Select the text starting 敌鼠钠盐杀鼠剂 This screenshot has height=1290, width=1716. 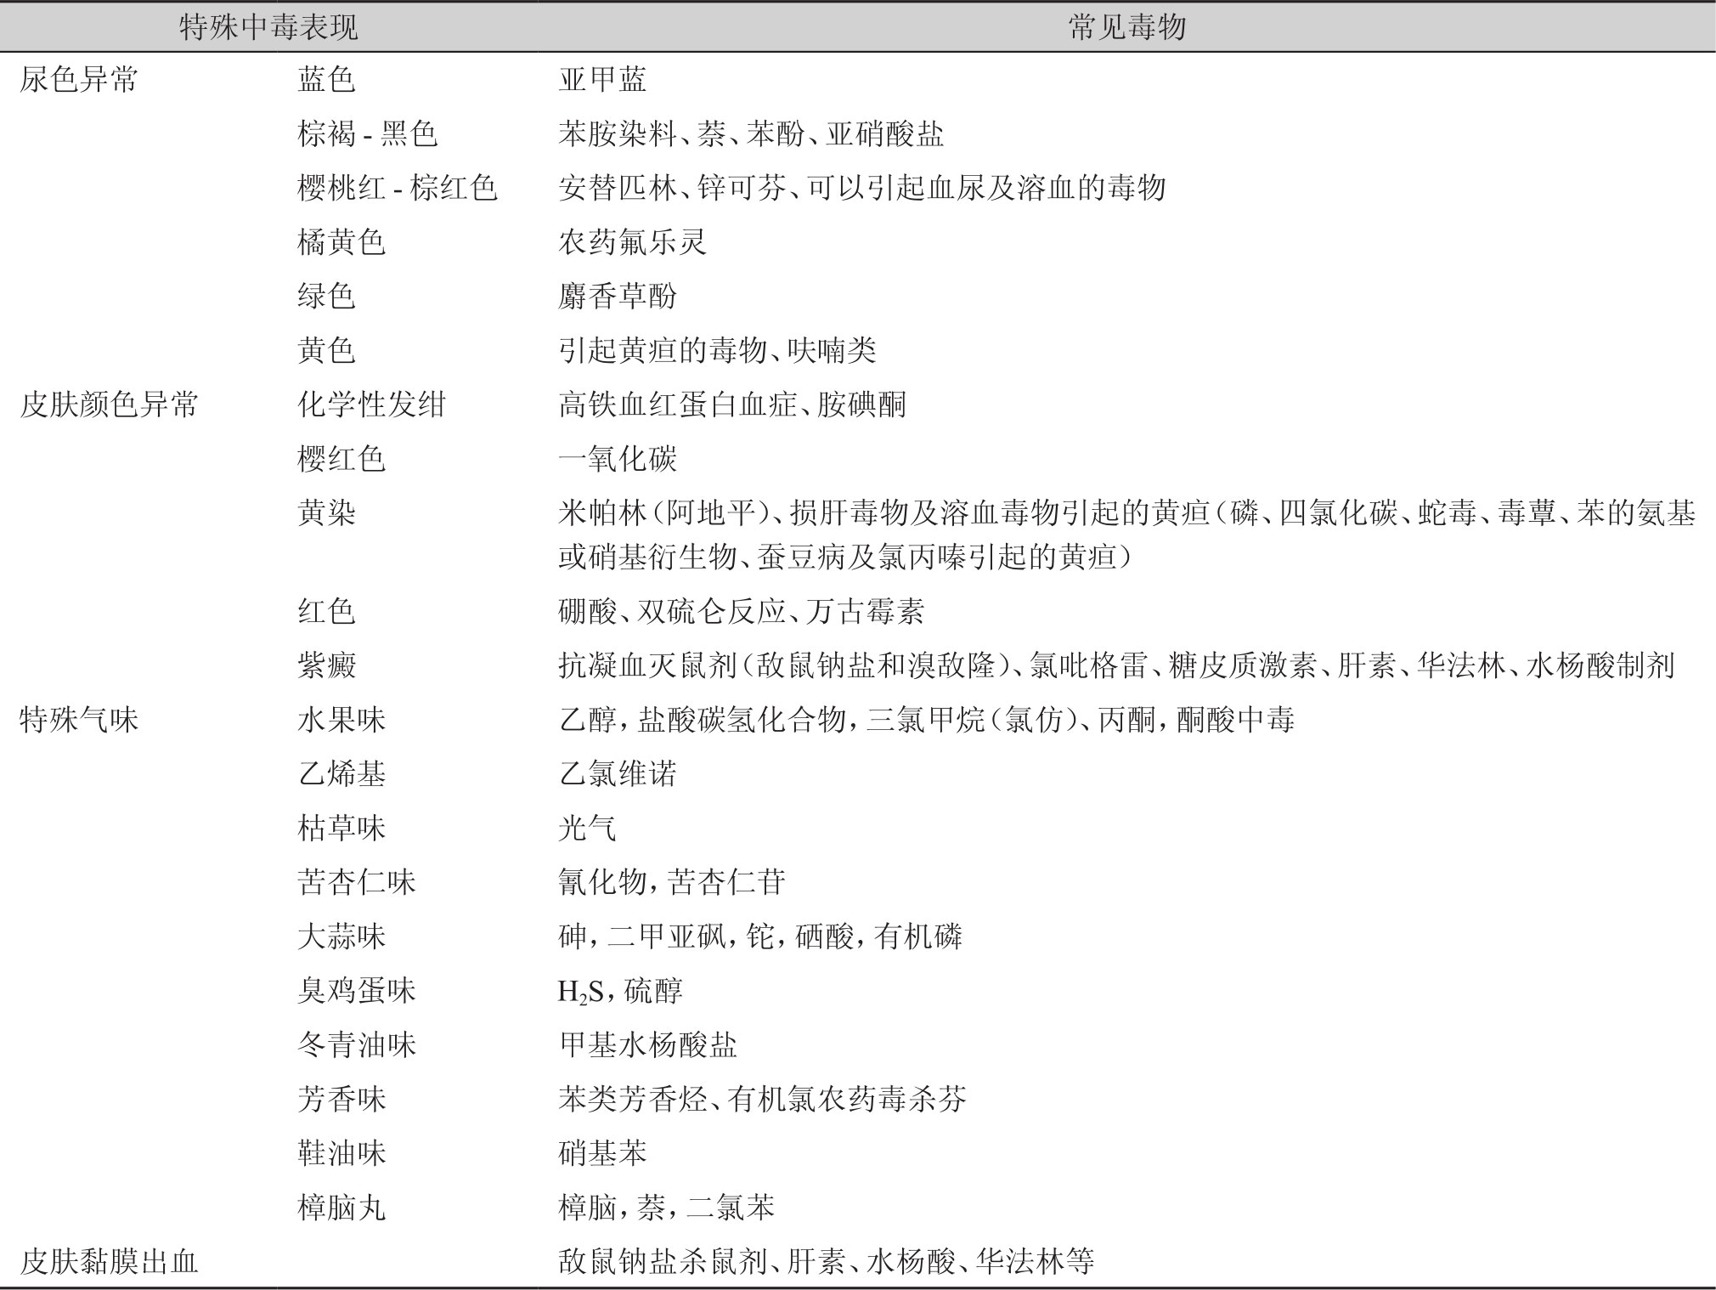coord(827,1262)
